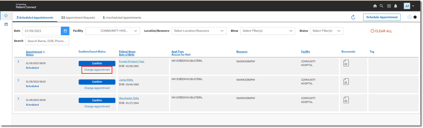Expand the 08:00 appointment row

[18, 62]
